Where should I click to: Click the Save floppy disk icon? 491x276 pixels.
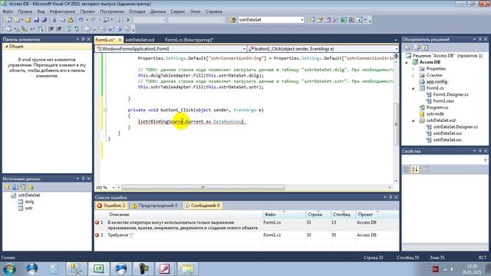(x=36, y=20)
